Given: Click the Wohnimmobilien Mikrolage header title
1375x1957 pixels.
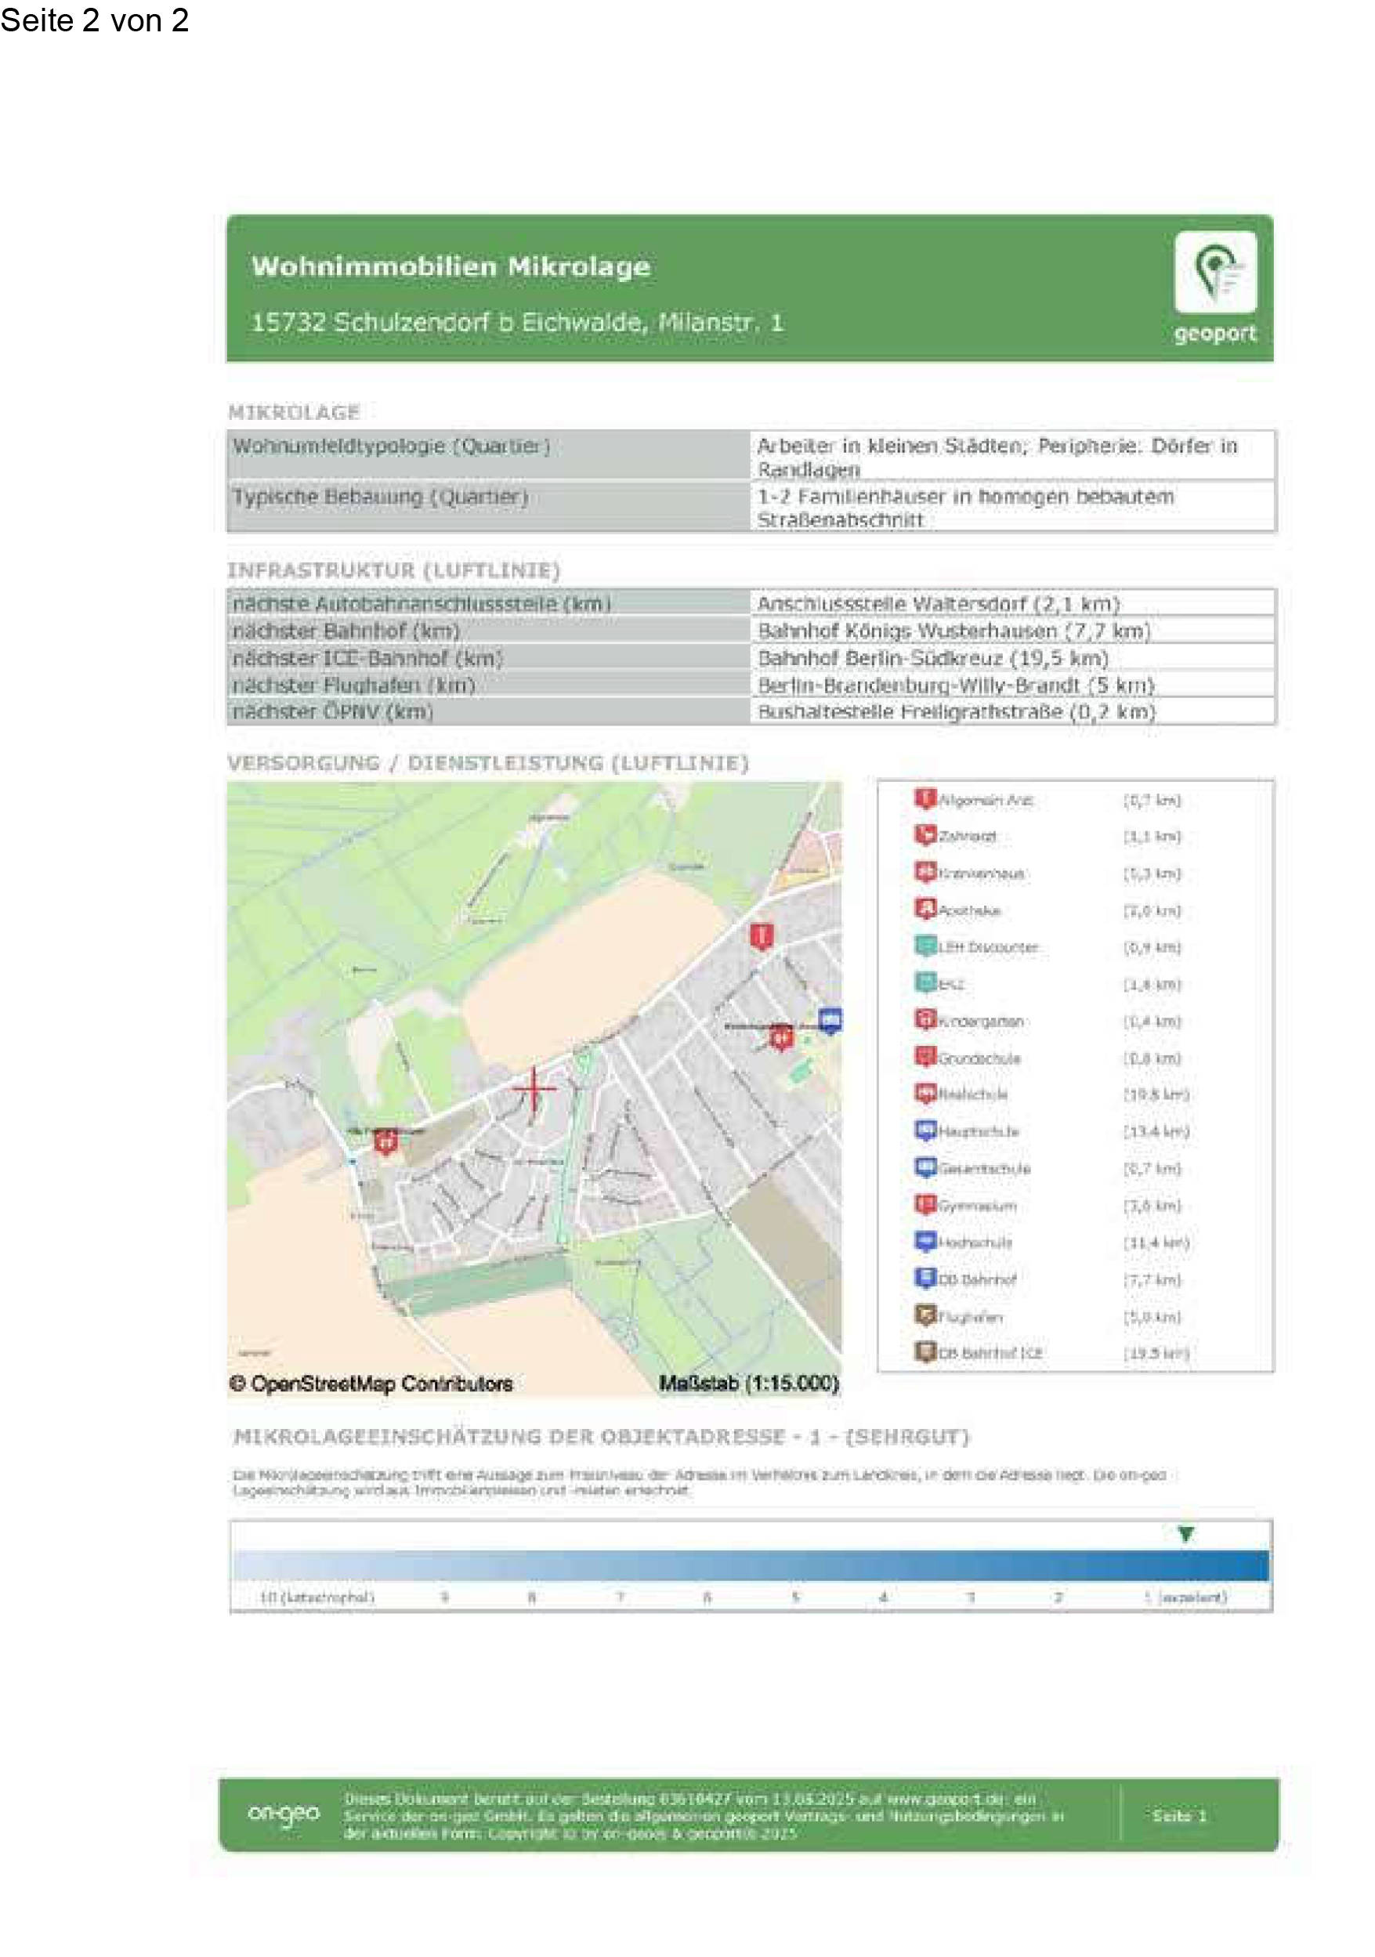Looking at the screenshot, I should [450, 267].
